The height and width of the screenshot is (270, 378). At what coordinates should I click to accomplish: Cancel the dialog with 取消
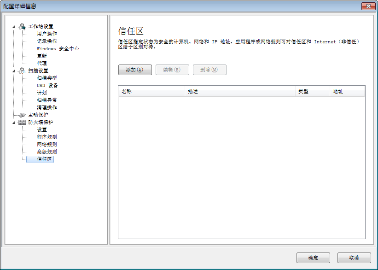(354, 258)
